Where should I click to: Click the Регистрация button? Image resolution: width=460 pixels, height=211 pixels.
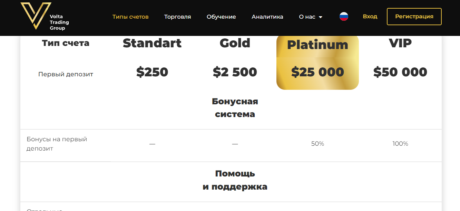pos(414,17)
